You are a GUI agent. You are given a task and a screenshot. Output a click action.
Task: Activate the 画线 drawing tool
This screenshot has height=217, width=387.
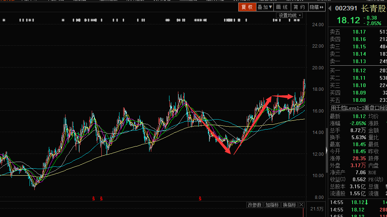tap(282, 7)
